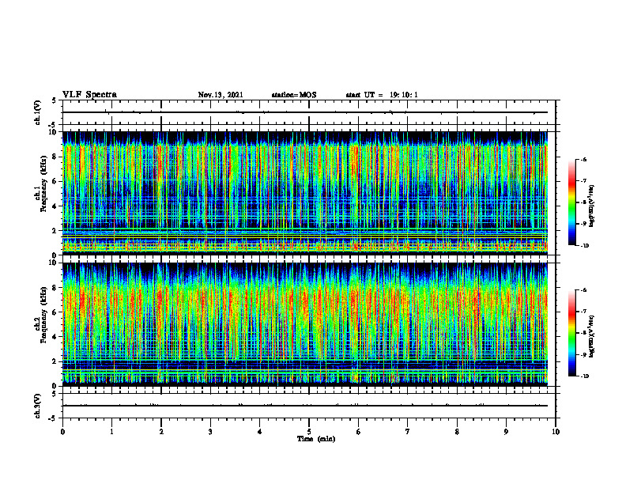Screen dimensions: 626x484
Task: Click the "2" kHz tick of ch.1 frequency axis
Action: pos(55,230)
